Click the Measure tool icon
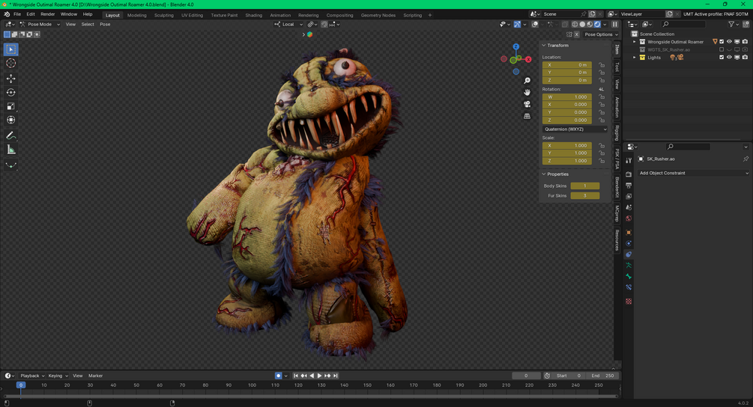The height and width of the screenshot is (407, 753). pyautogui.click(x=11, y=150)
